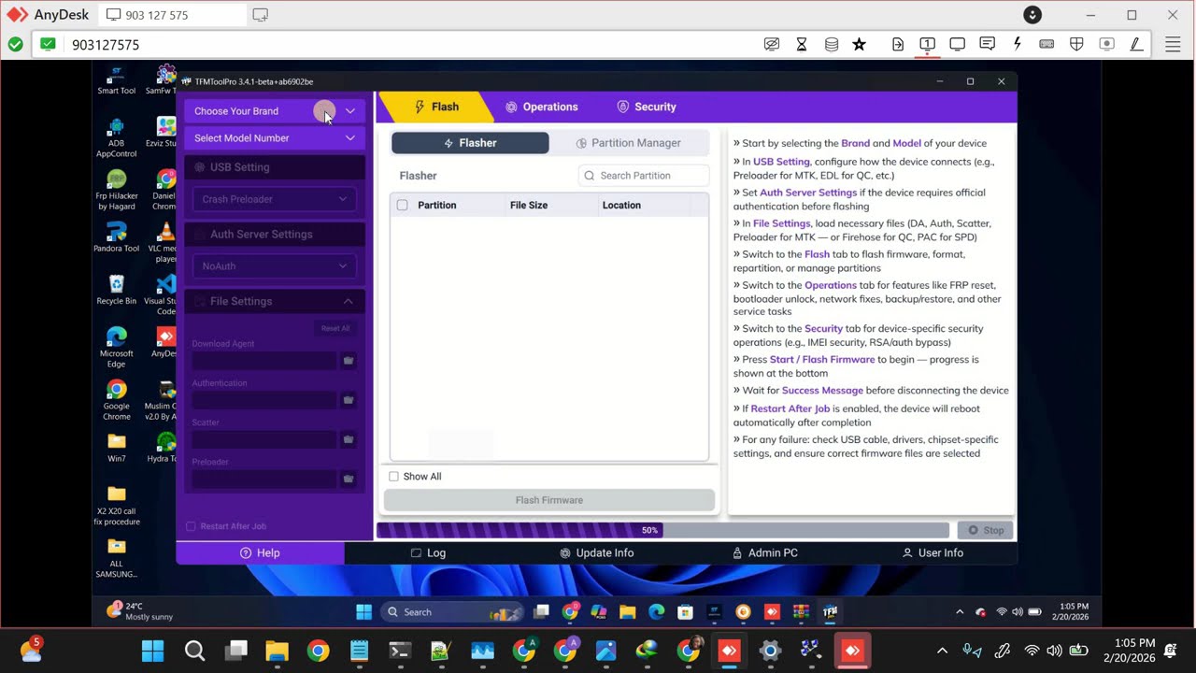The width and height of the screenshot is (1196, 673).
Task: Enable the Restart After Job checkbox
Action: point(192,526)
